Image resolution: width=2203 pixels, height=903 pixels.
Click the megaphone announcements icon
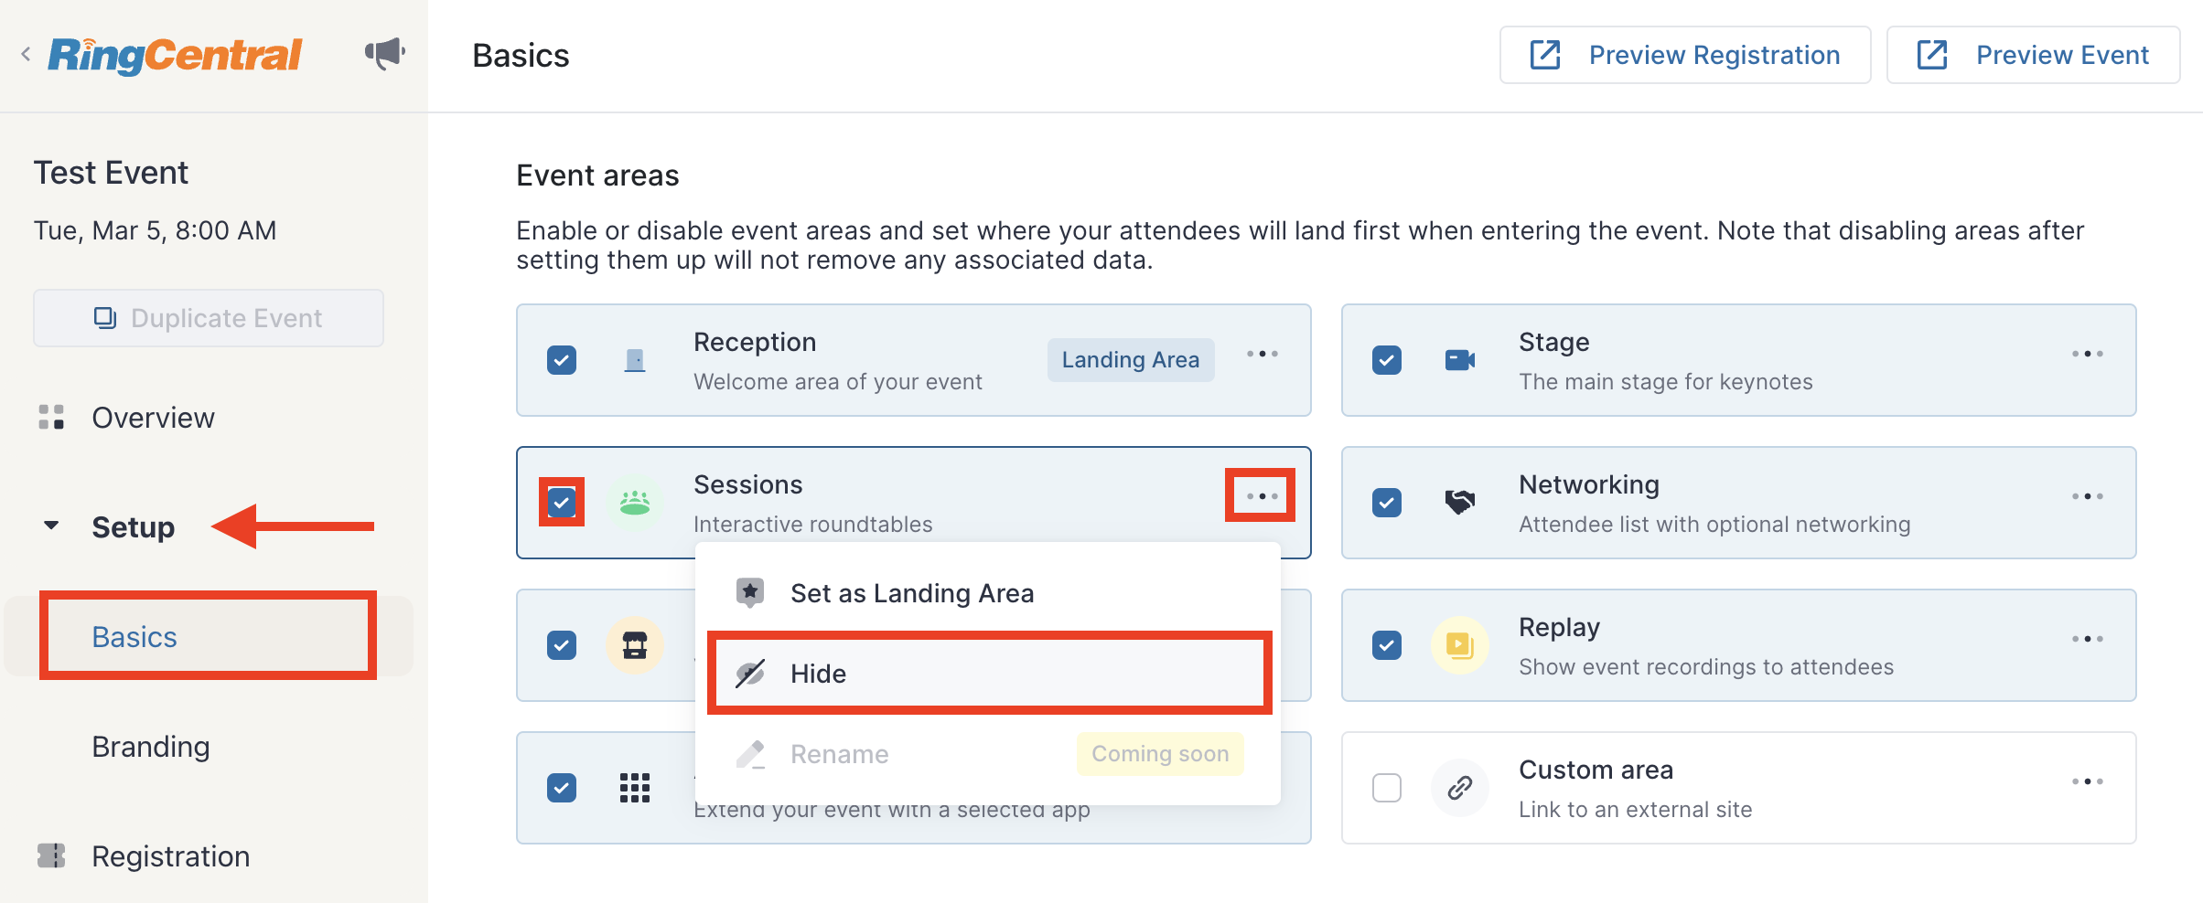[x=385, y=54]
